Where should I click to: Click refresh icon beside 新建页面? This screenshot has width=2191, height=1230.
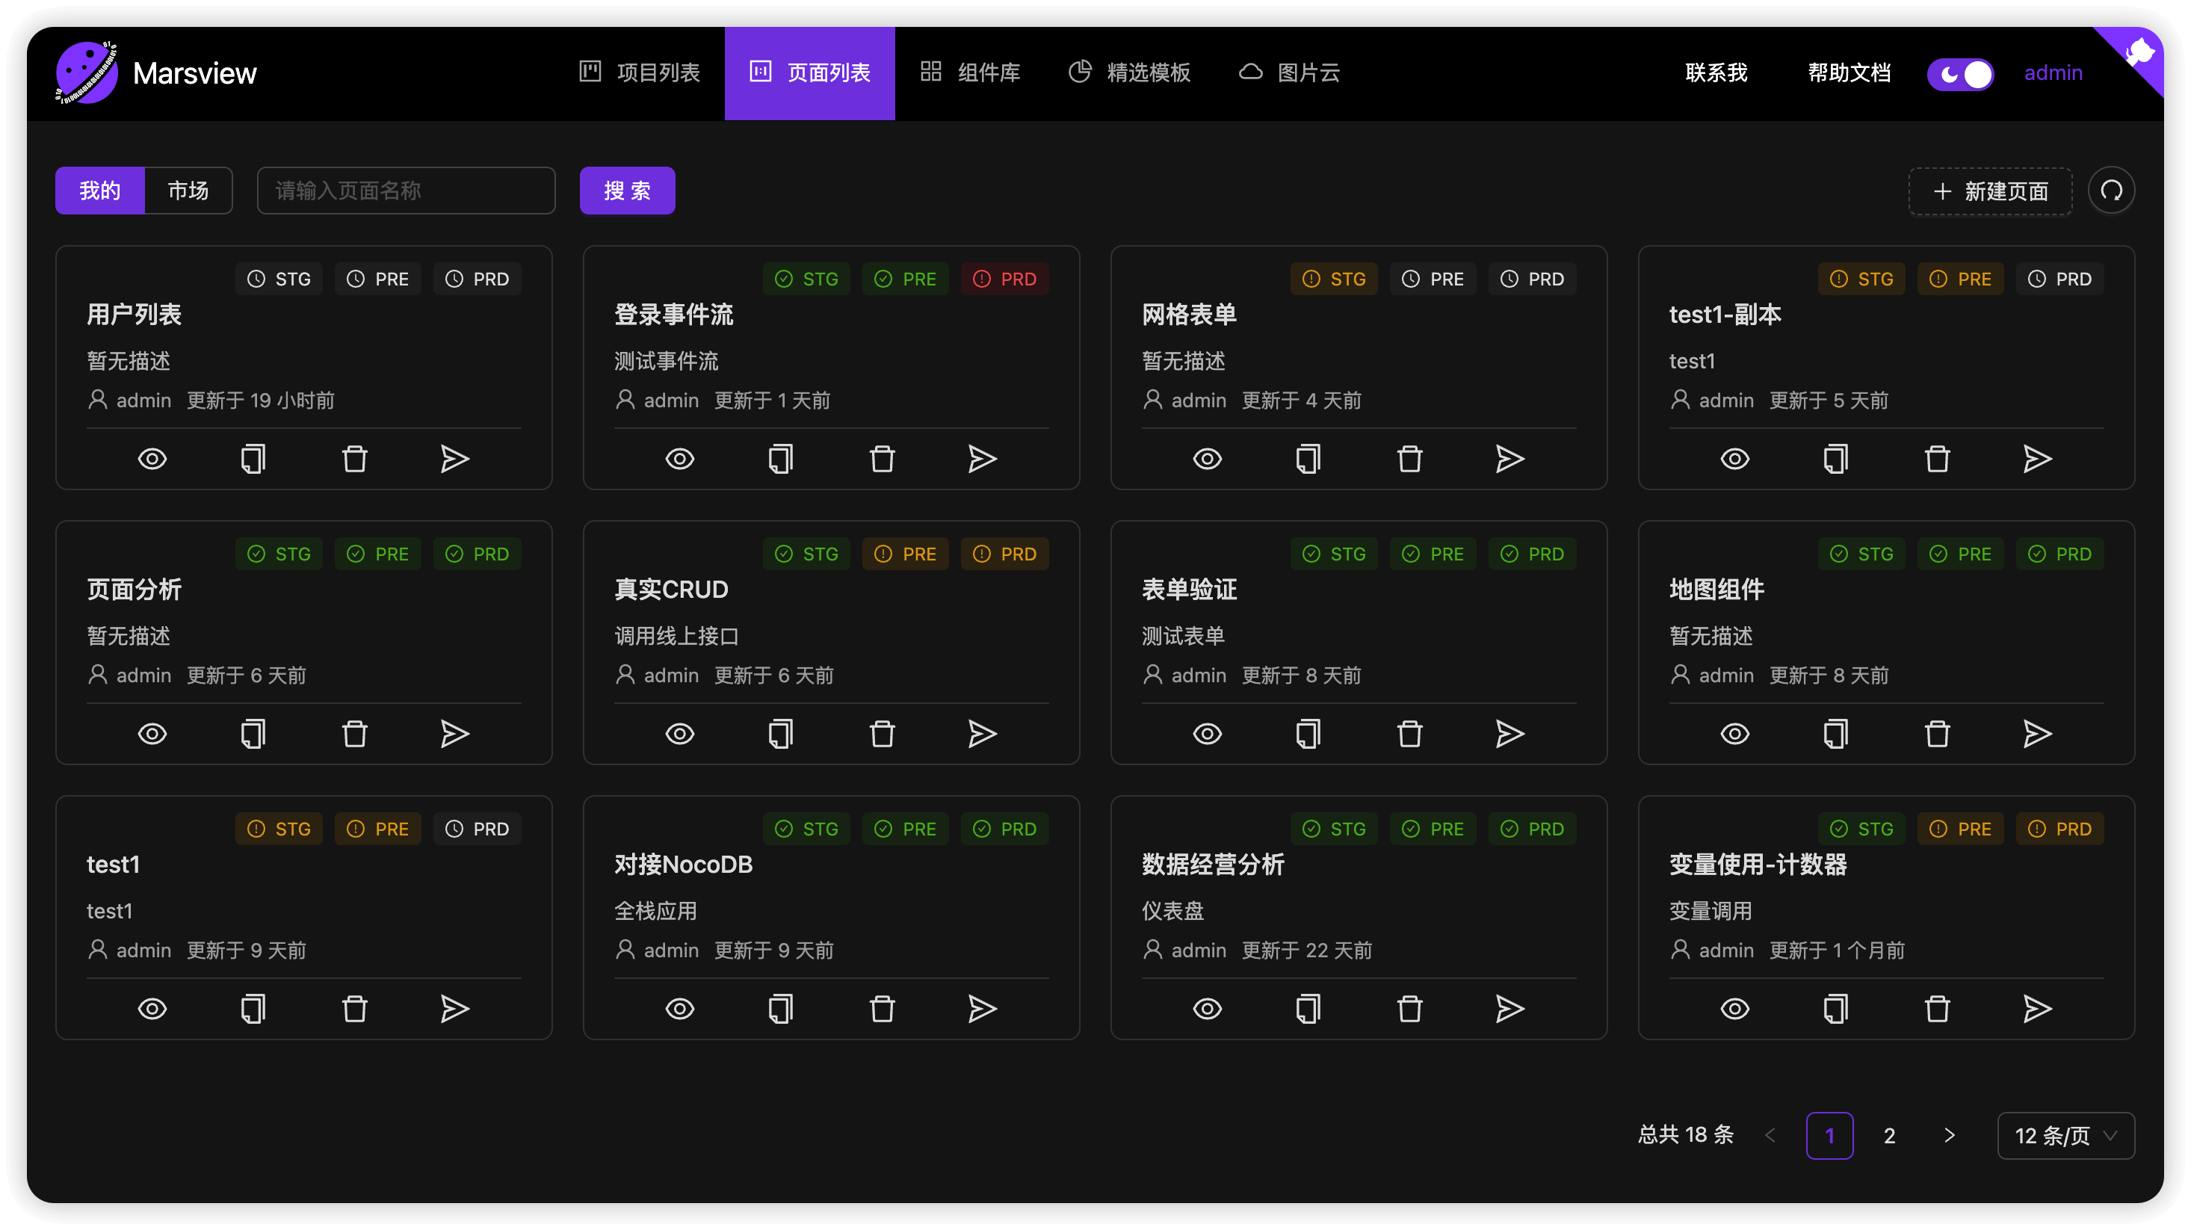point(2111,191)
